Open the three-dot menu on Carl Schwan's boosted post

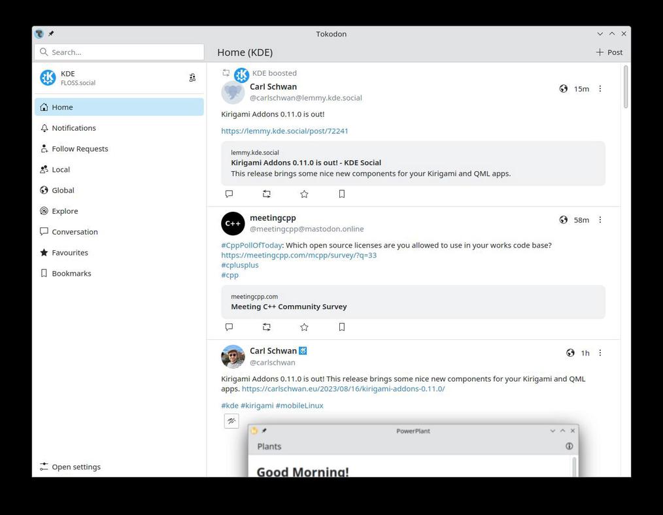[x=600, y=88]
